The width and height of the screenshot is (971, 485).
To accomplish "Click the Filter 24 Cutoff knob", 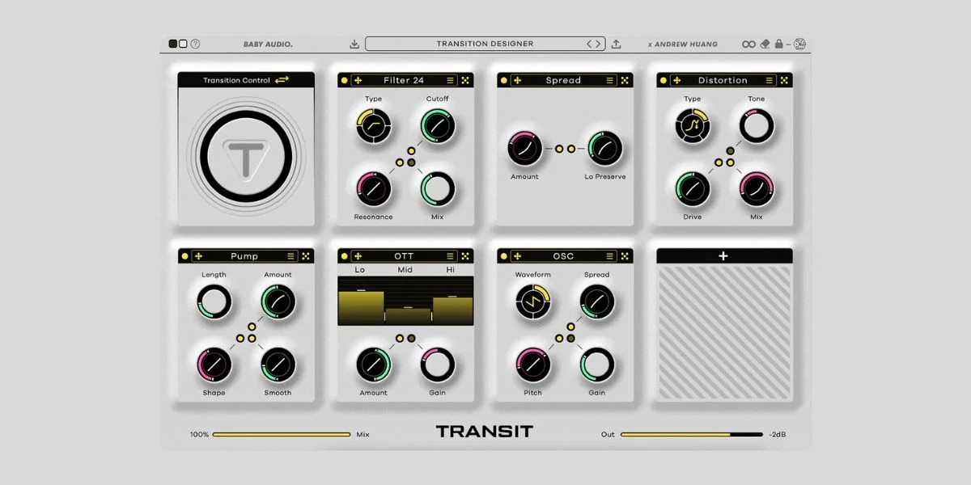I will coord(438,125).
